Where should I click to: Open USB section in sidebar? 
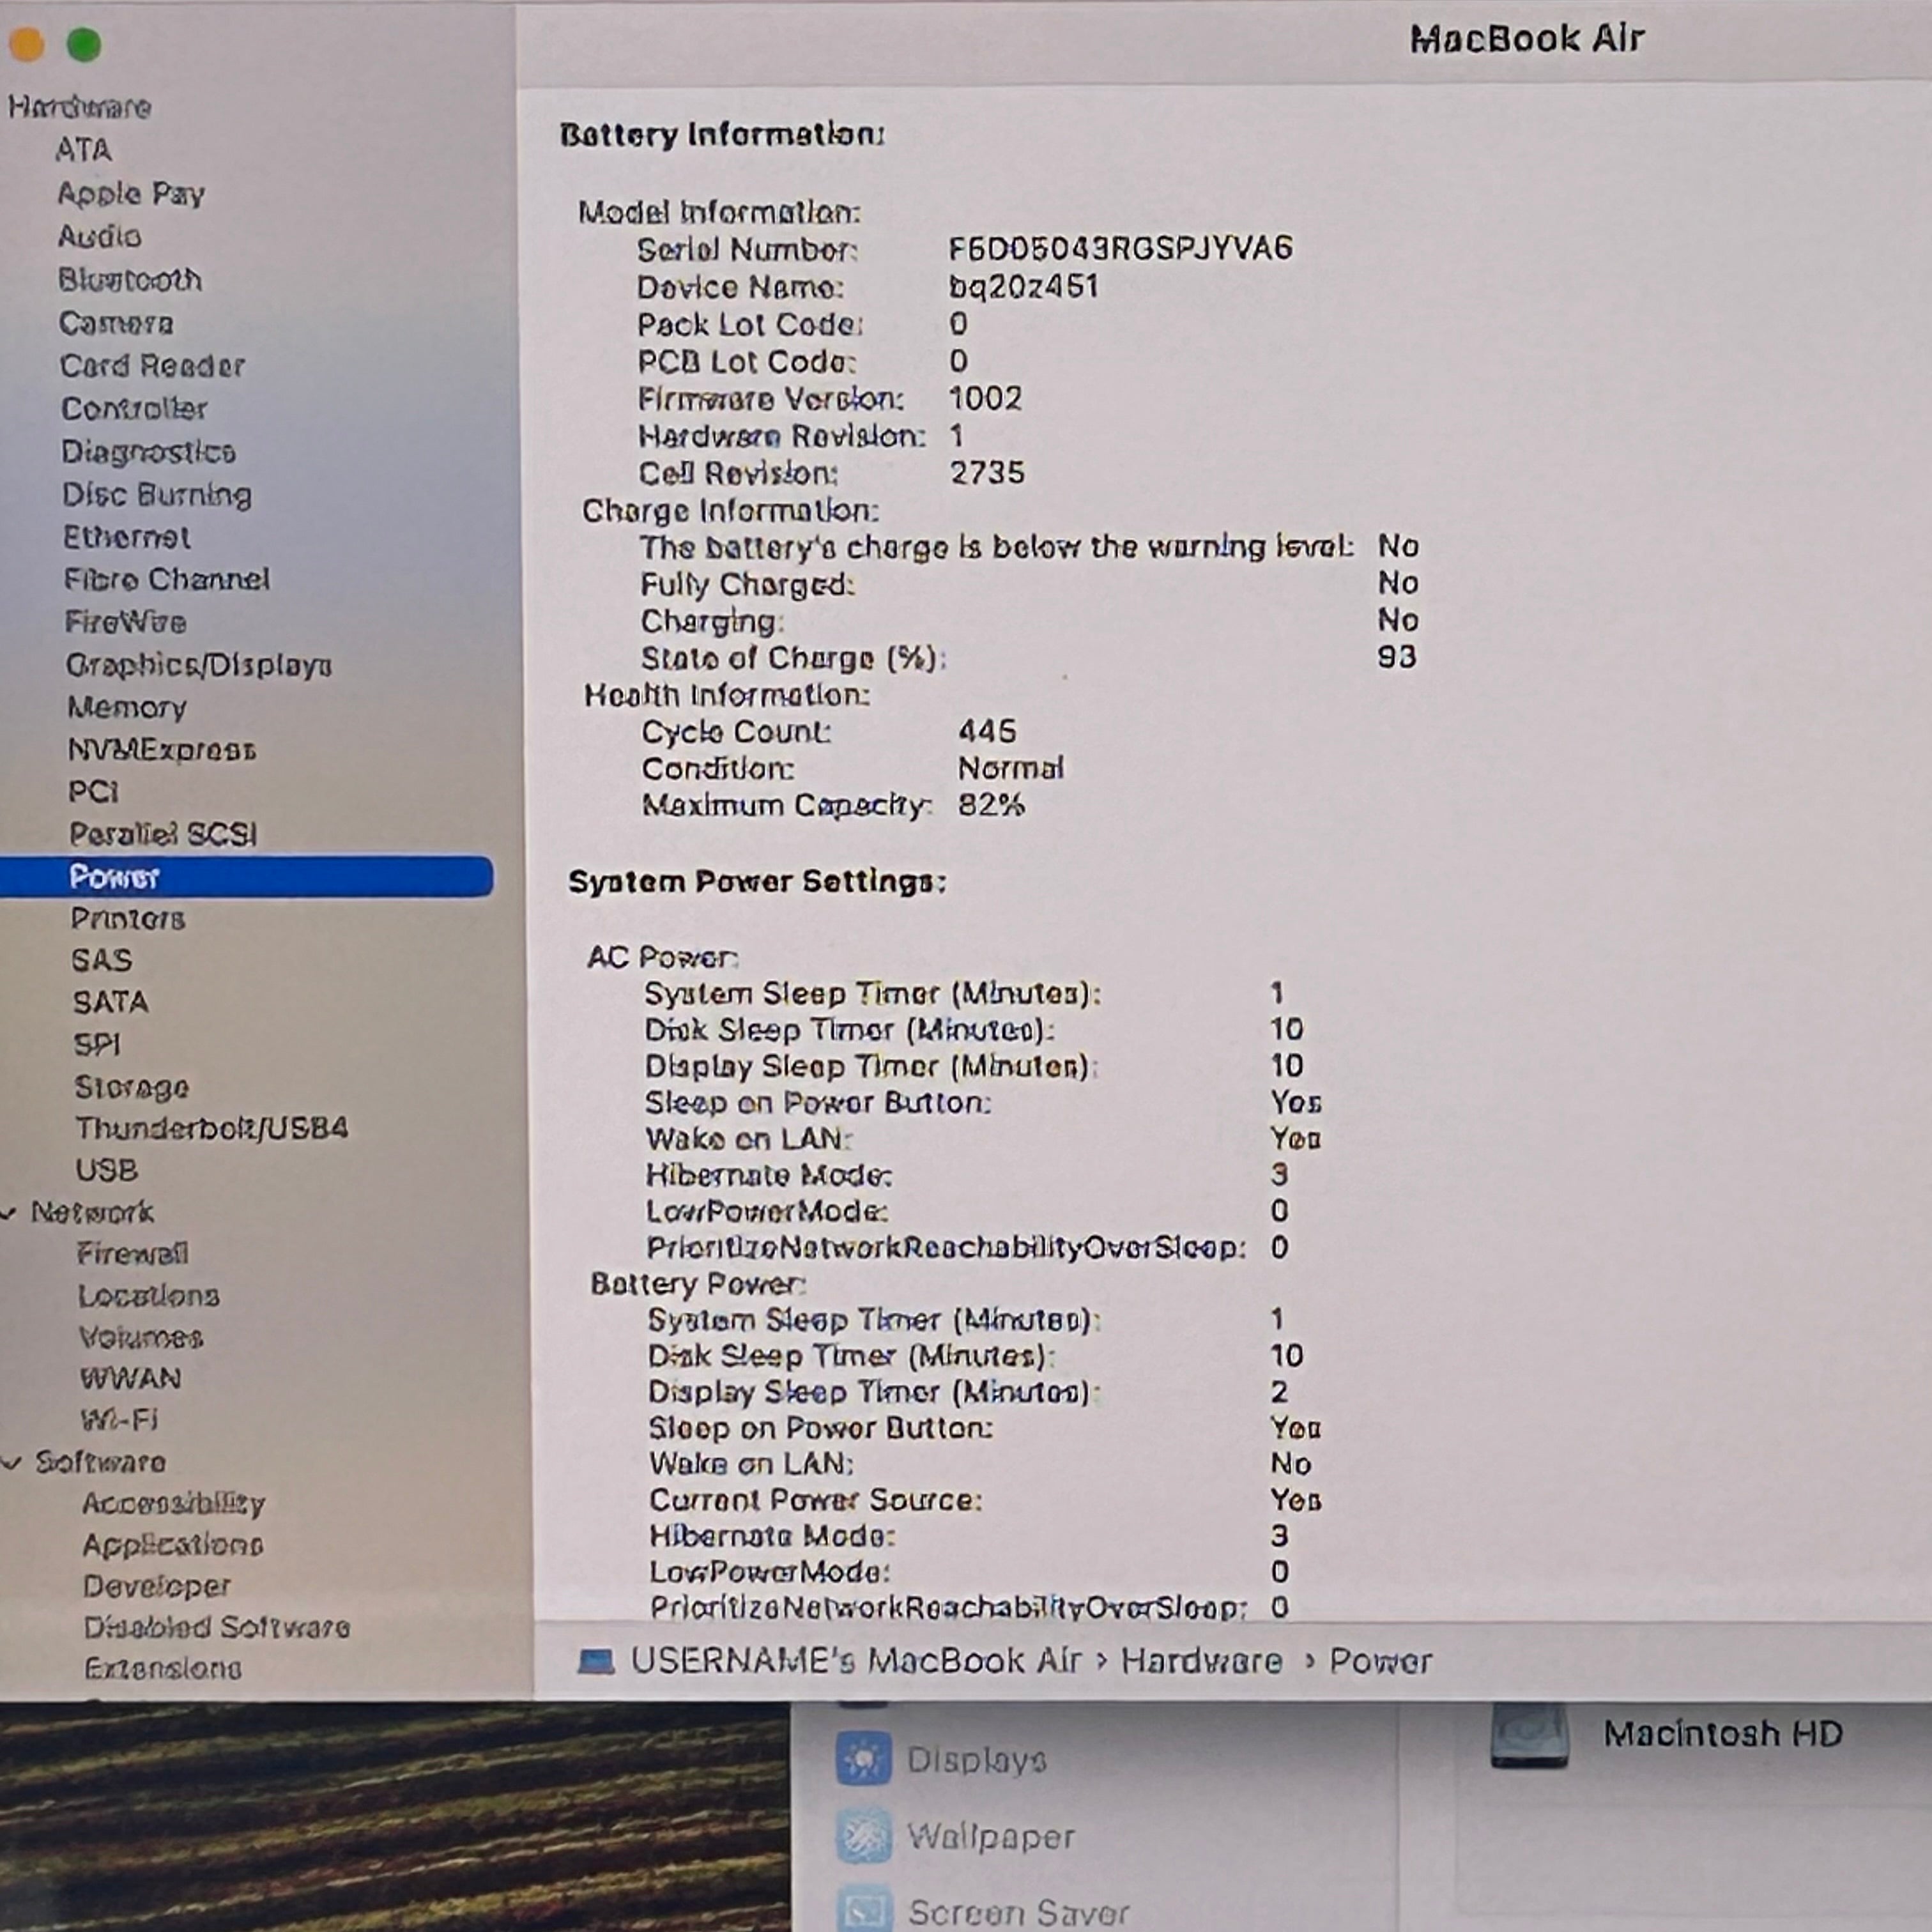click(x=106, y=1170)
